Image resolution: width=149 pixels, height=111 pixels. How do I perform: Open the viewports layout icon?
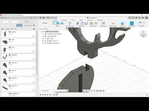104,91
